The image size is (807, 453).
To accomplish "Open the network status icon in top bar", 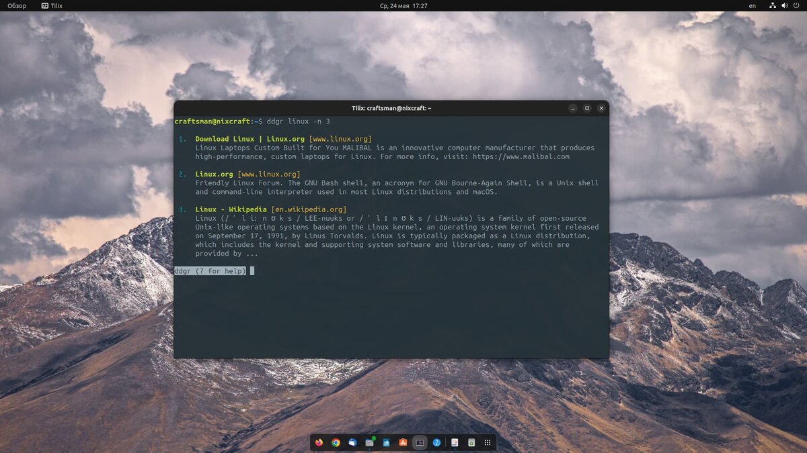I will click(x=772, y=5).
